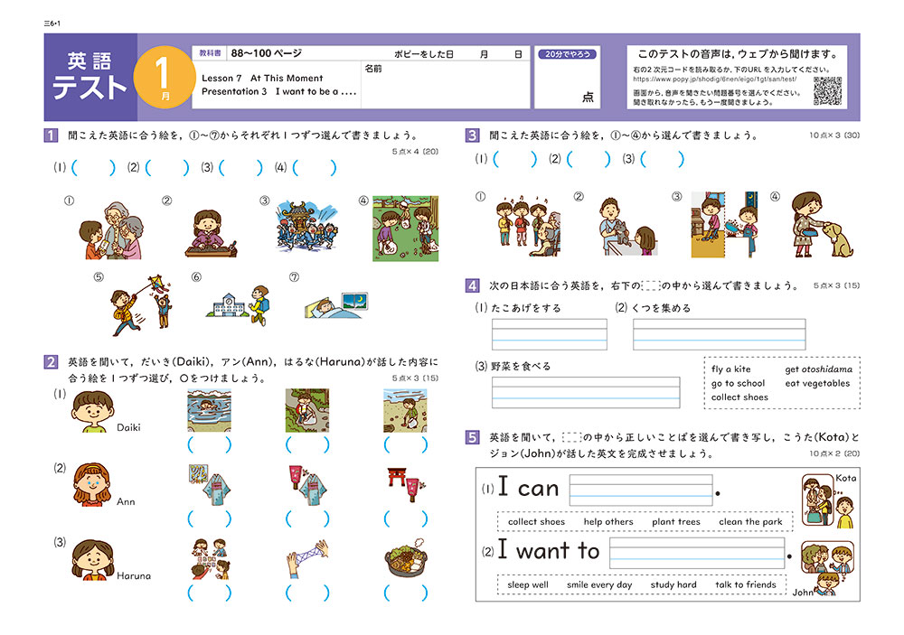Click the "I can" writing line
Image resolution: width=904 pixels, height=635 pixels.
coord(641,490)
